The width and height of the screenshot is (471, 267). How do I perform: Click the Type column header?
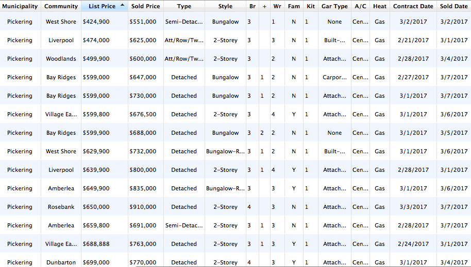(x=184, y=7)
